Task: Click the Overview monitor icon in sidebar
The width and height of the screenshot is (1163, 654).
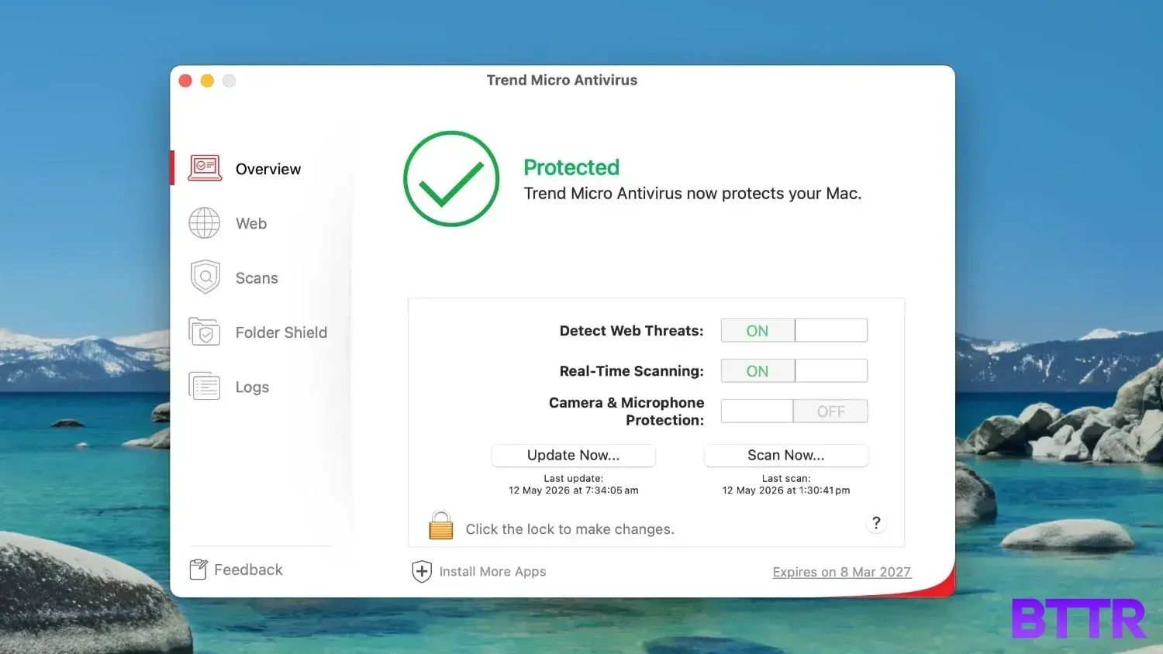Action: pyautogui.click(x=205, y=168)
